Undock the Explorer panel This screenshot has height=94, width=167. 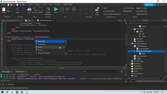164,20
